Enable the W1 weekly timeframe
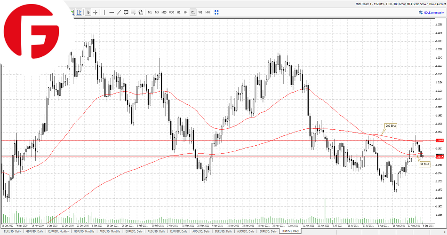Image resolution: width=447 pixels, height=235 pixels. tap(200, 12)
